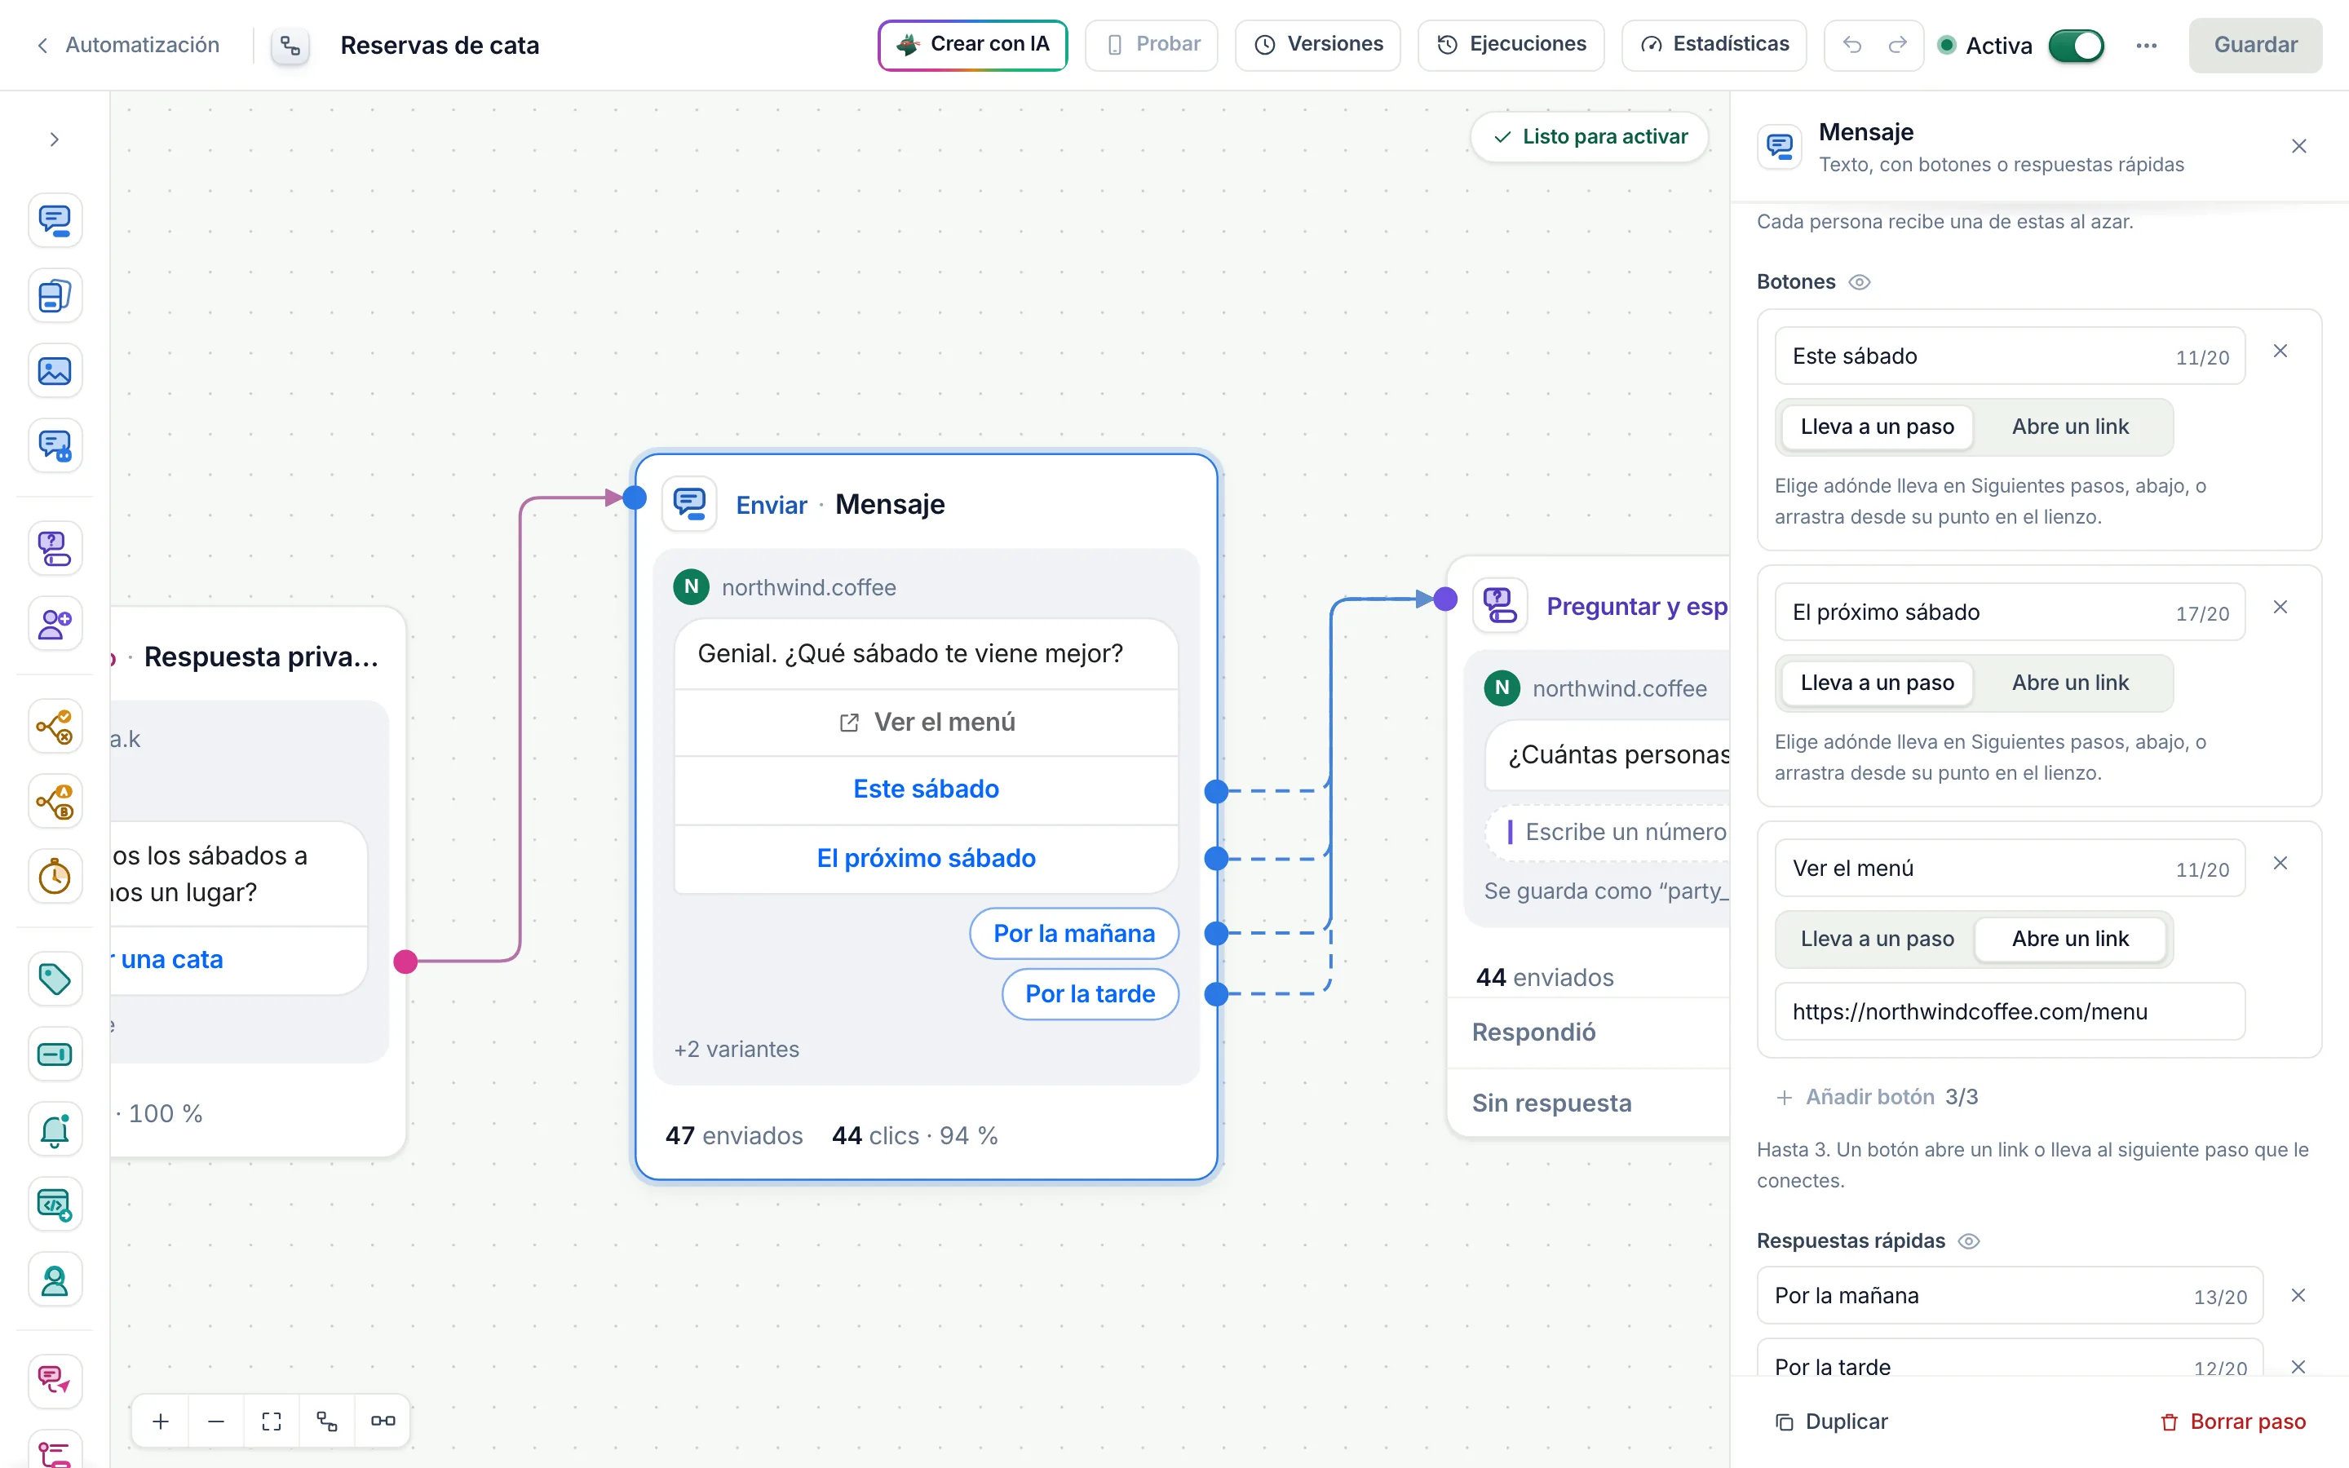The image size is (2349, 1468).
Task: Add the tag step from the sidebar
Action: (x=55, y=979)
